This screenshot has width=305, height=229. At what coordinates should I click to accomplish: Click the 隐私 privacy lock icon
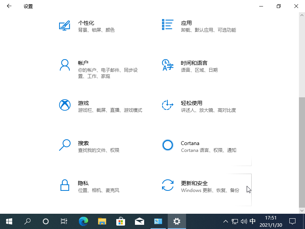coord(64,185)
